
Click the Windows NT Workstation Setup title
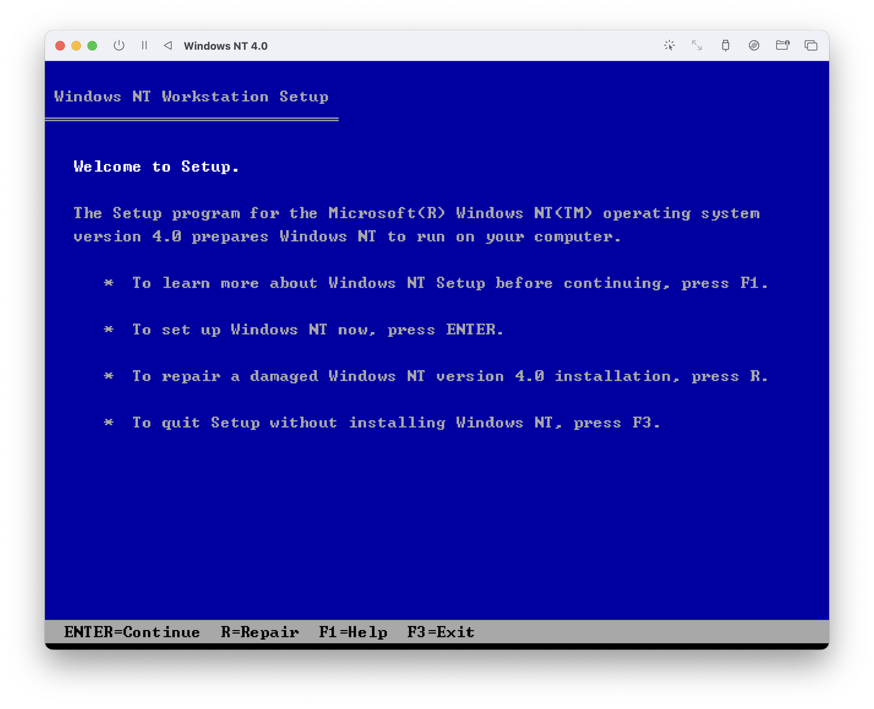tap(191, 96)
